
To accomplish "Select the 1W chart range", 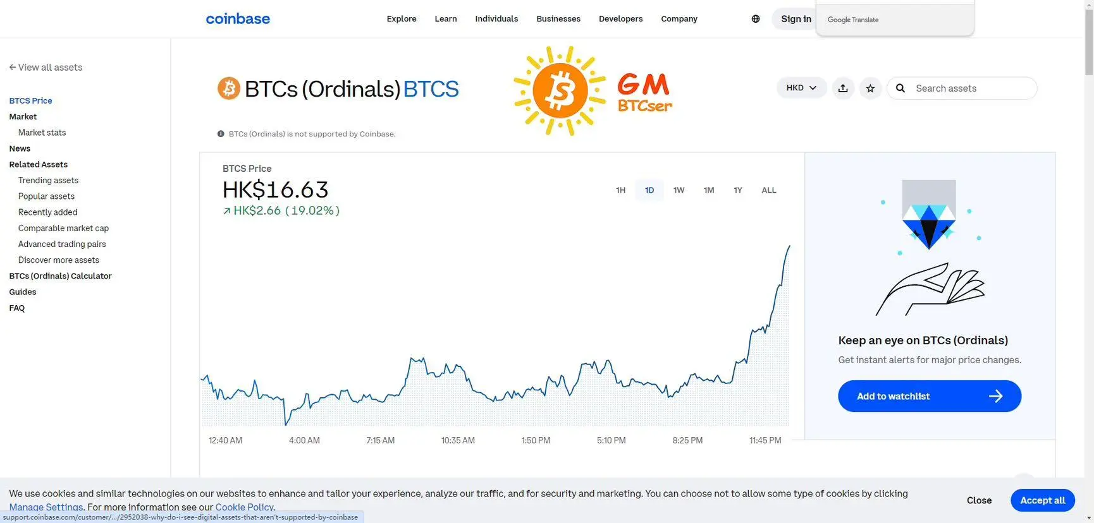I will click(679, 190).
